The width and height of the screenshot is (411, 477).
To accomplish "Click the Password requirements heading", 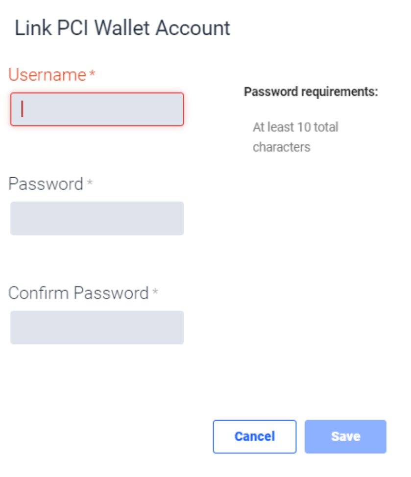I will [x=311, y=92].
